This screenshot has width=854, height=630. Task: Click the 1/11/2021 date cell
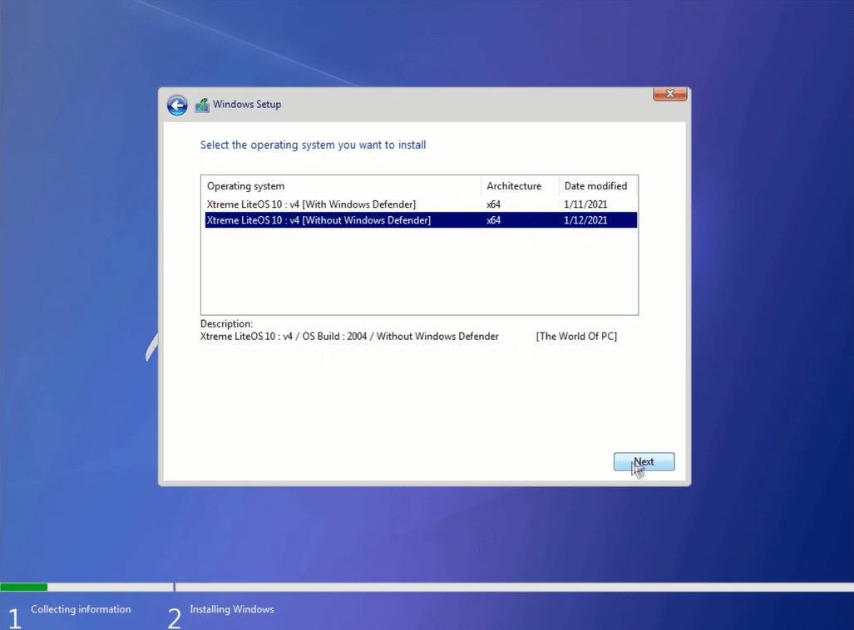point(585,204)
